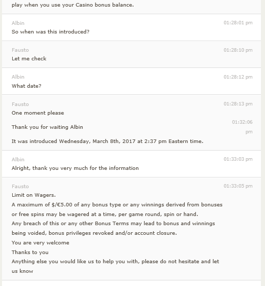Viewport: 265px width, 286px height.
Task: Click the 'Any breach of this' terms line
Action: (113, 228)
